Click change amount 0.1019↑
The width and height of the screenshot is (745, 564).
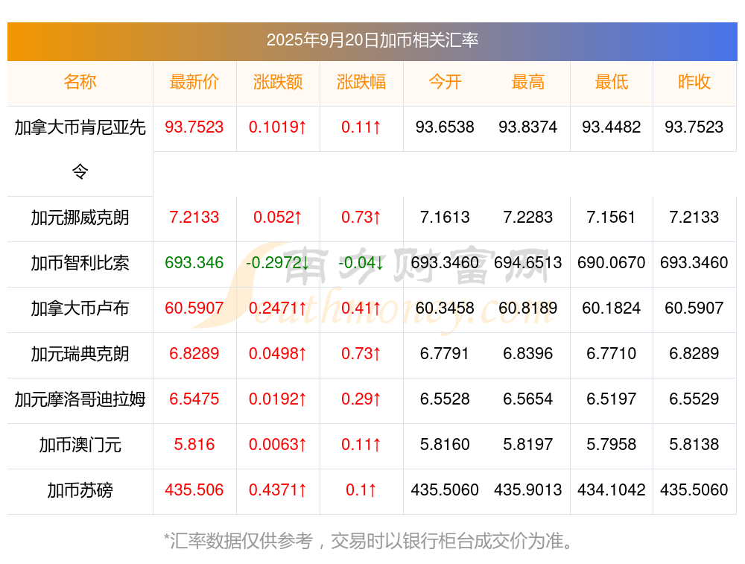coord(278,127)
